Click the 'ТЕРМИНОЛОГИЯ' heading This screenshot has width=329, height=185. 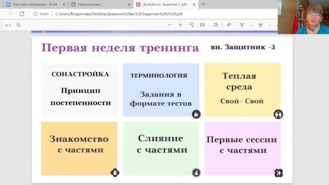pyautogui.click(x=159, y=76)
